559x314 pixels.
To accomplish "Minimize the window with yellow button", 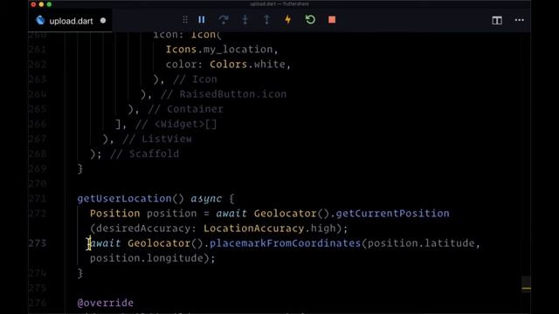I will click(41, 4).
